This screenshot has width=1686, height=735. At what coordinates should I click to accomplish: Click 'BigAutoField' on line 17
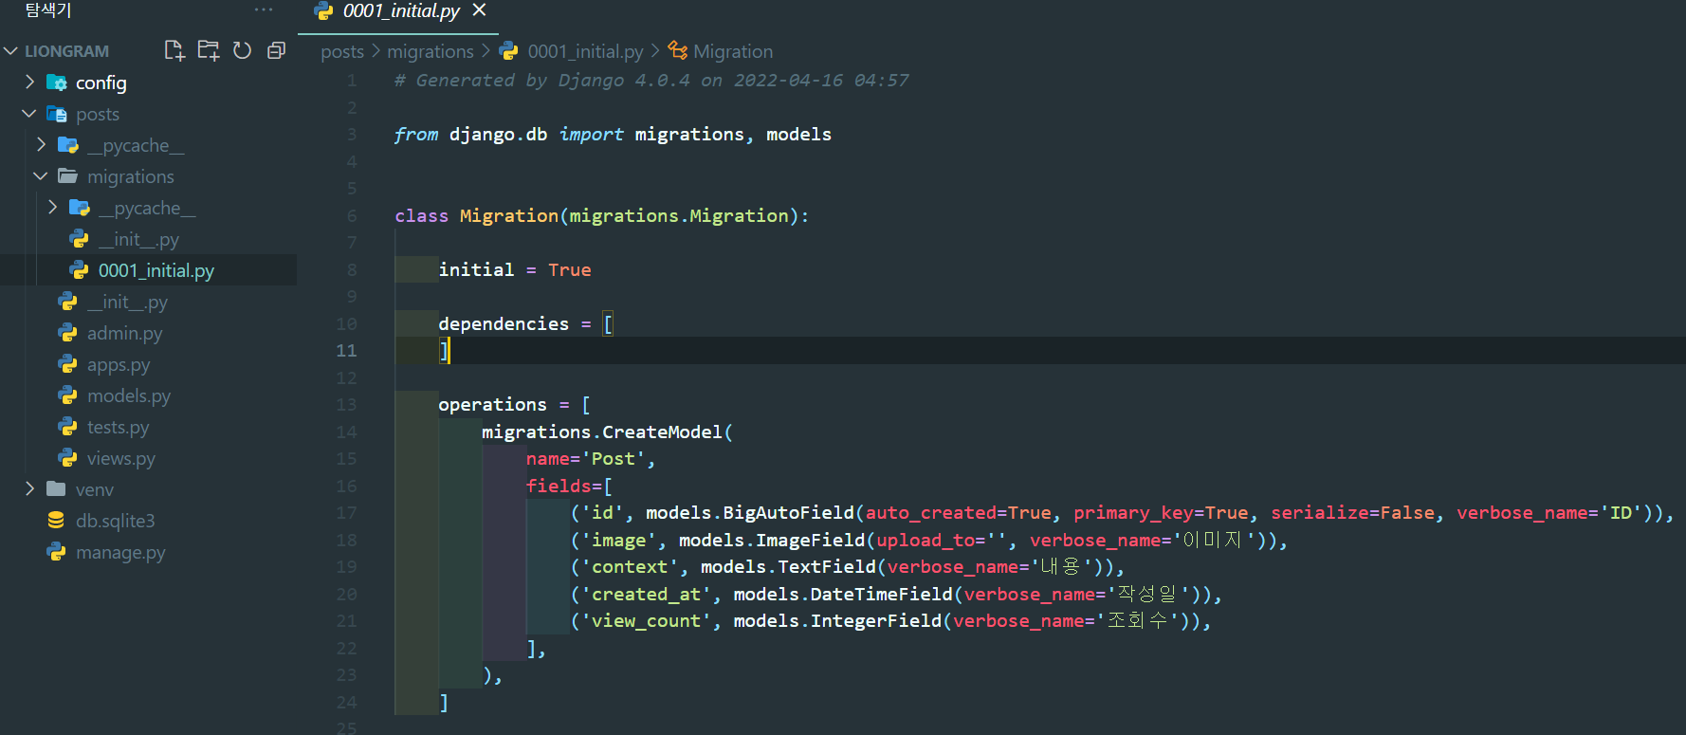[x=788, y=513]
